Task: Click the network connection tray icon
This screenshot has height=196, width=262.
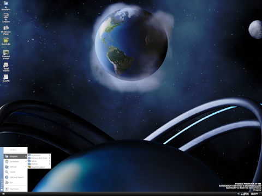Action: (x=245, y=194)
